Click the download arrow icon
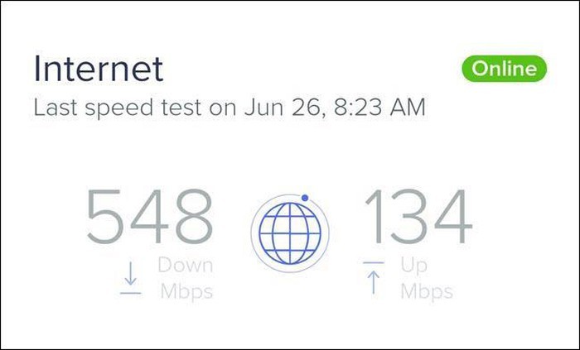Image resolution: width=580 pixels, height=350 pixels. coord(130,276)
